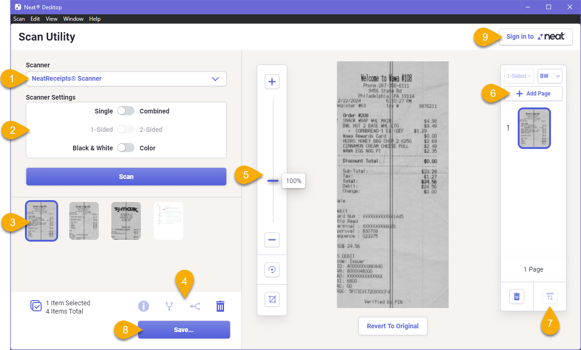
Task: Click the reorder pages icon
Action: (550, 297)
